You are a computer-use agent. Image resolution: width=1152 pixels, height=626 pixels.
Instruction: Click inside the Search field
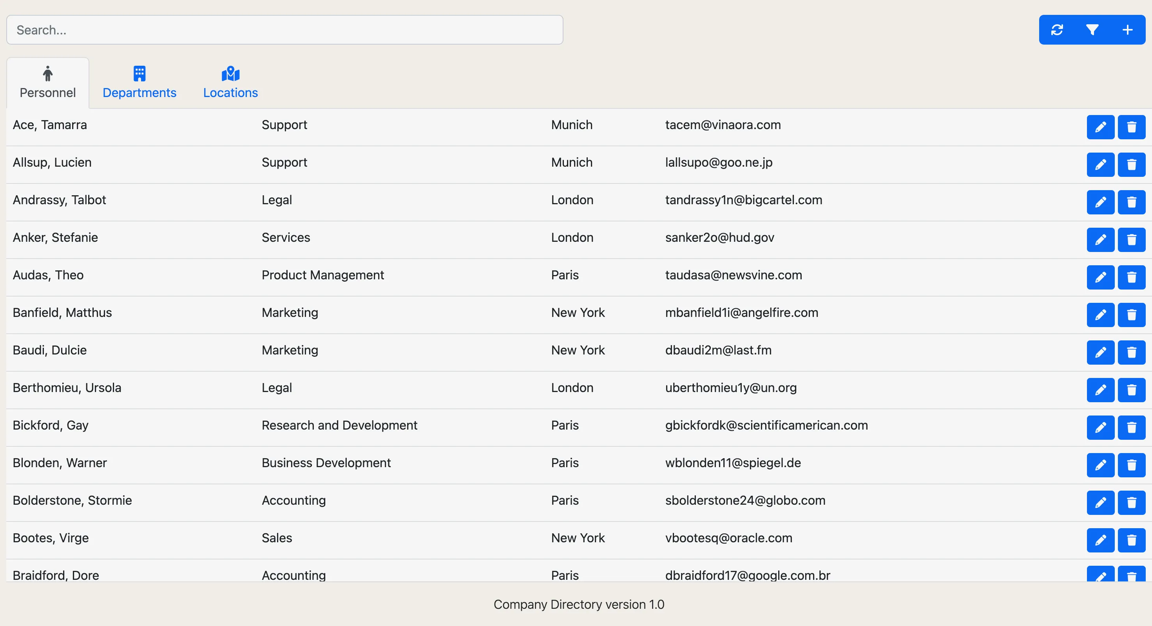[284, 30]
